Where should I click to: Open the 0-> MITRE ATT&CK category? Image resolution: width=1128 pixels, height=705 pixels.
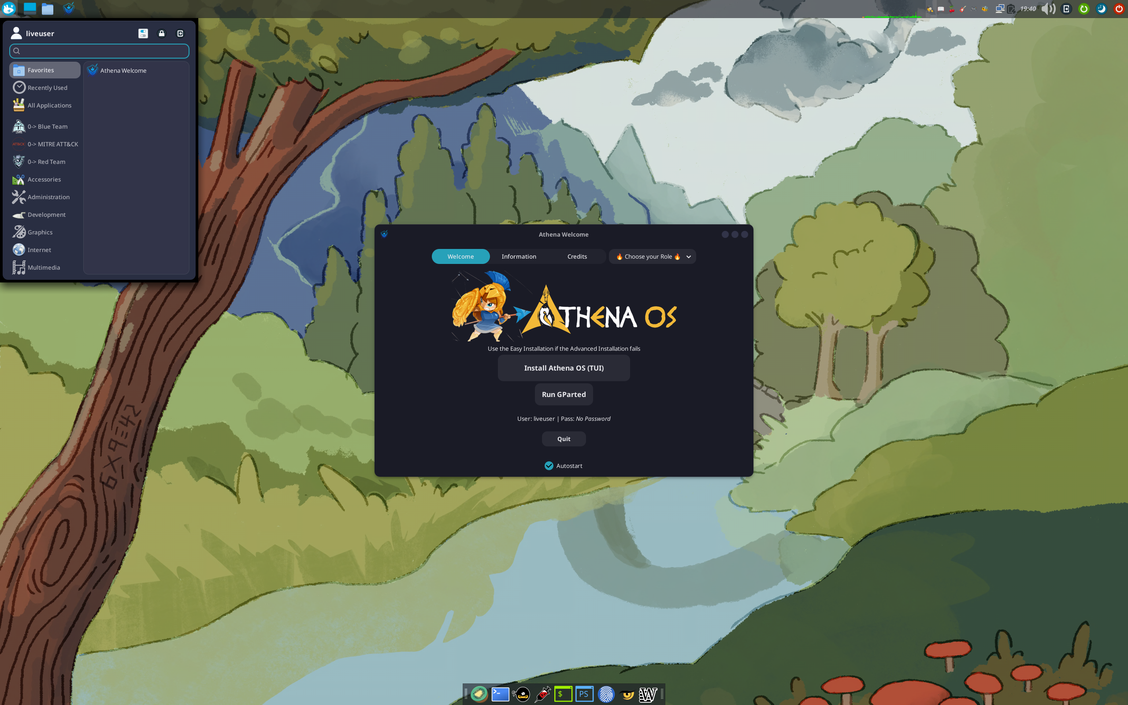tap(45, 144)
